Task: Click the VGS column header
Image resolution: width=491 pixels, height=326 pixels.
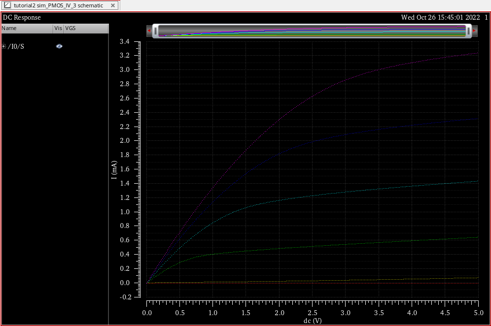Action: [86, 28]
